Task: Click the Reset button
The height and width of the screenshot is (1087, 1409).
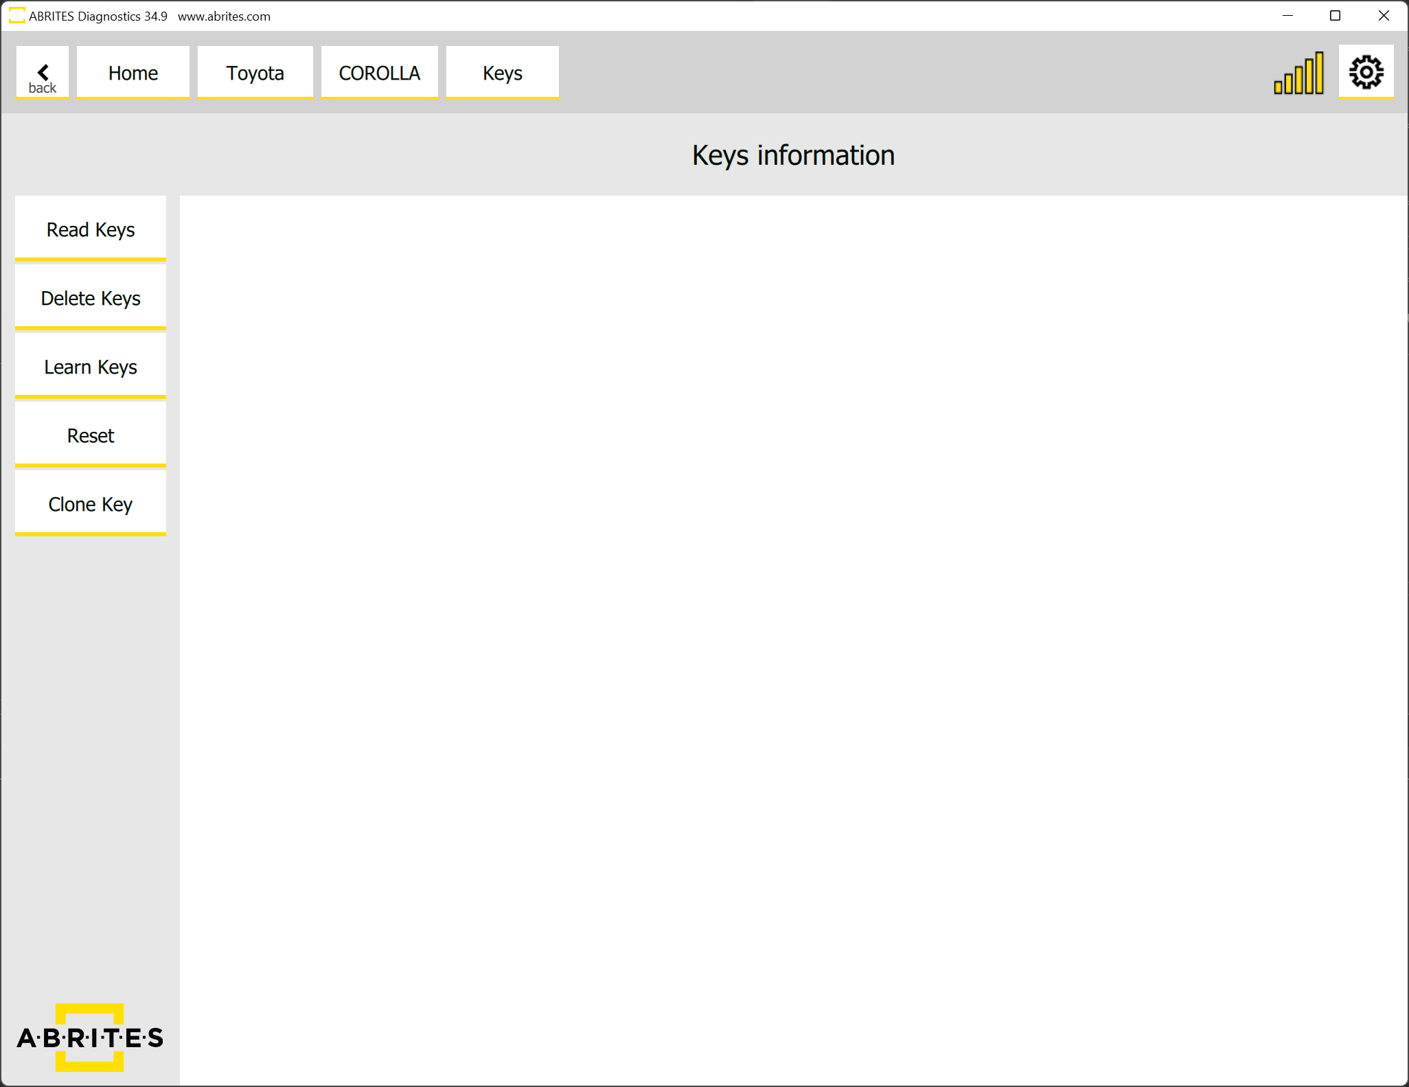Action: (x=91, y=435)
